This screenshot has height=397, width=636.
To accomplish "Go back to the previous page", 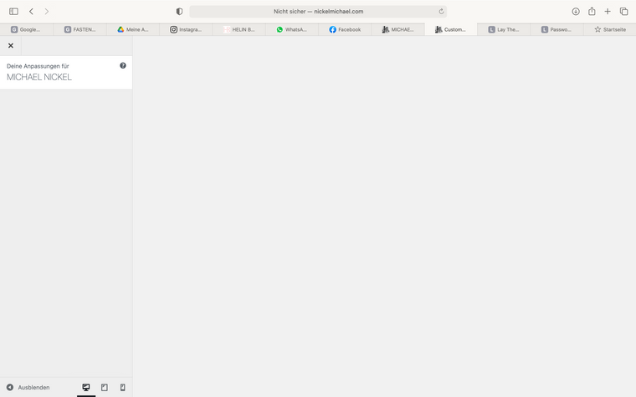I will coord(31,12).
